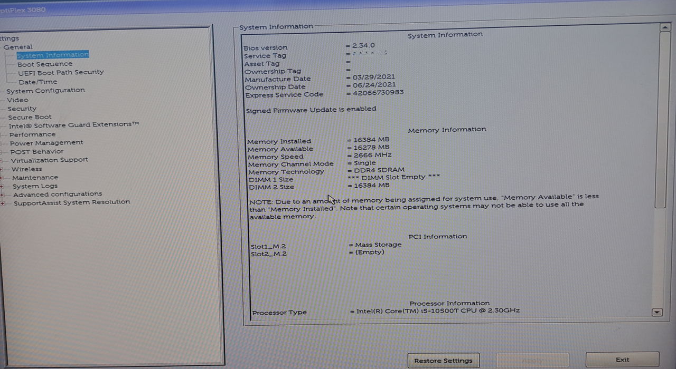Viewport: 676px width, 369px height.
Task: Click the Signed Firmware Update line
Action: coord(311,109)
